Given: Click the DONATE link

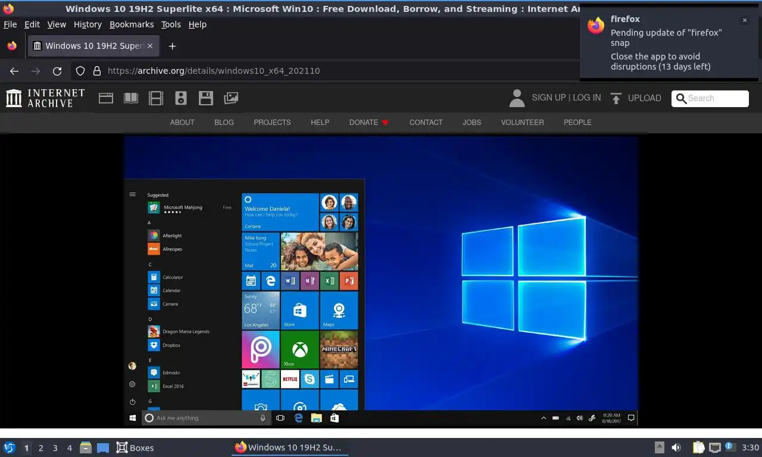Looking at the screenshot, I should [x=368, y=123].
